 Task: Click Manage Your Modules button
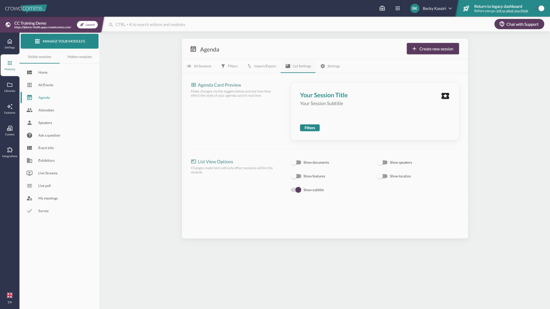[x=60, y=41]
